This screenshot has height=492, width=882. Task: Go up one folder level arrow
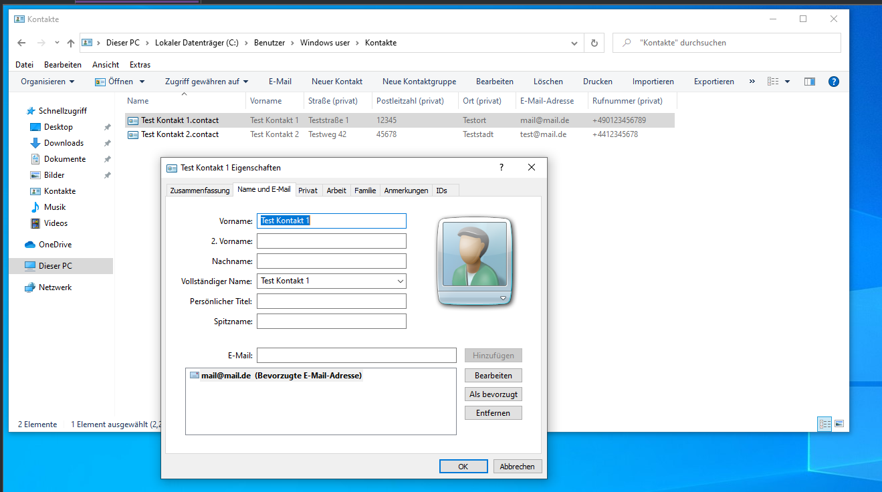pyautogui.click(x=71, y=43)
